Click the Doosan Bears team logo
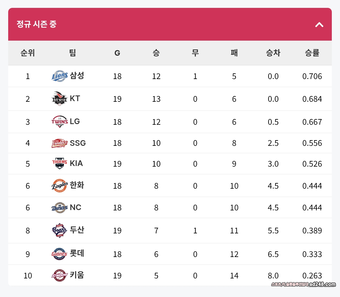 point(59,231)
